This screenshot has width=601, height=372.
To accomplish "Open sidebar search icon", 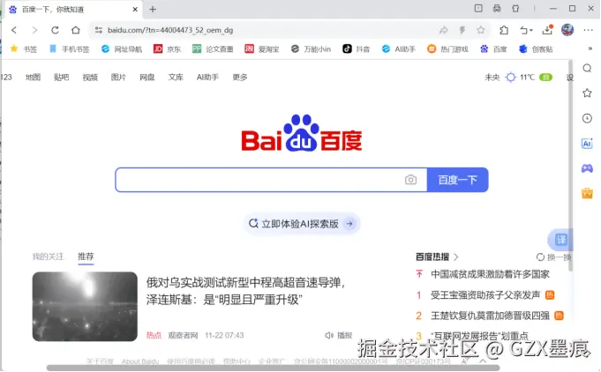I will point(587,68).
